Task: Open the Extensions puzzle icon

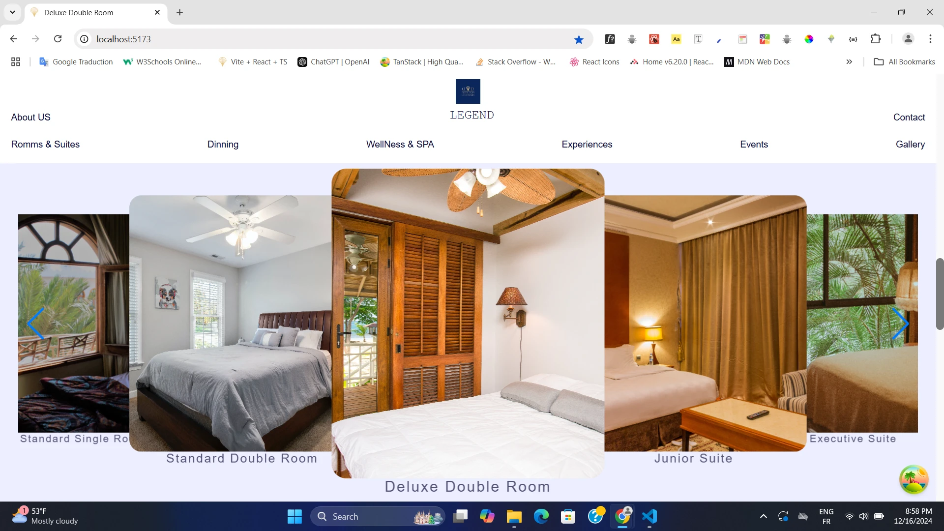Action: pyautogui.click(x=876, y=39)
